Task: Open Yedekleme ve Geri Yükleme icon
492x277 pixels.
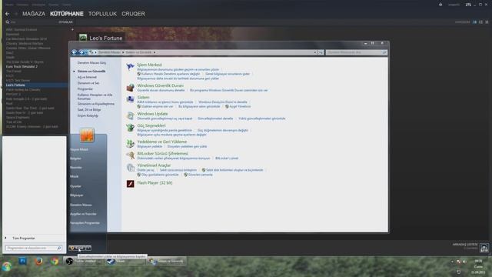Action: 130,144
